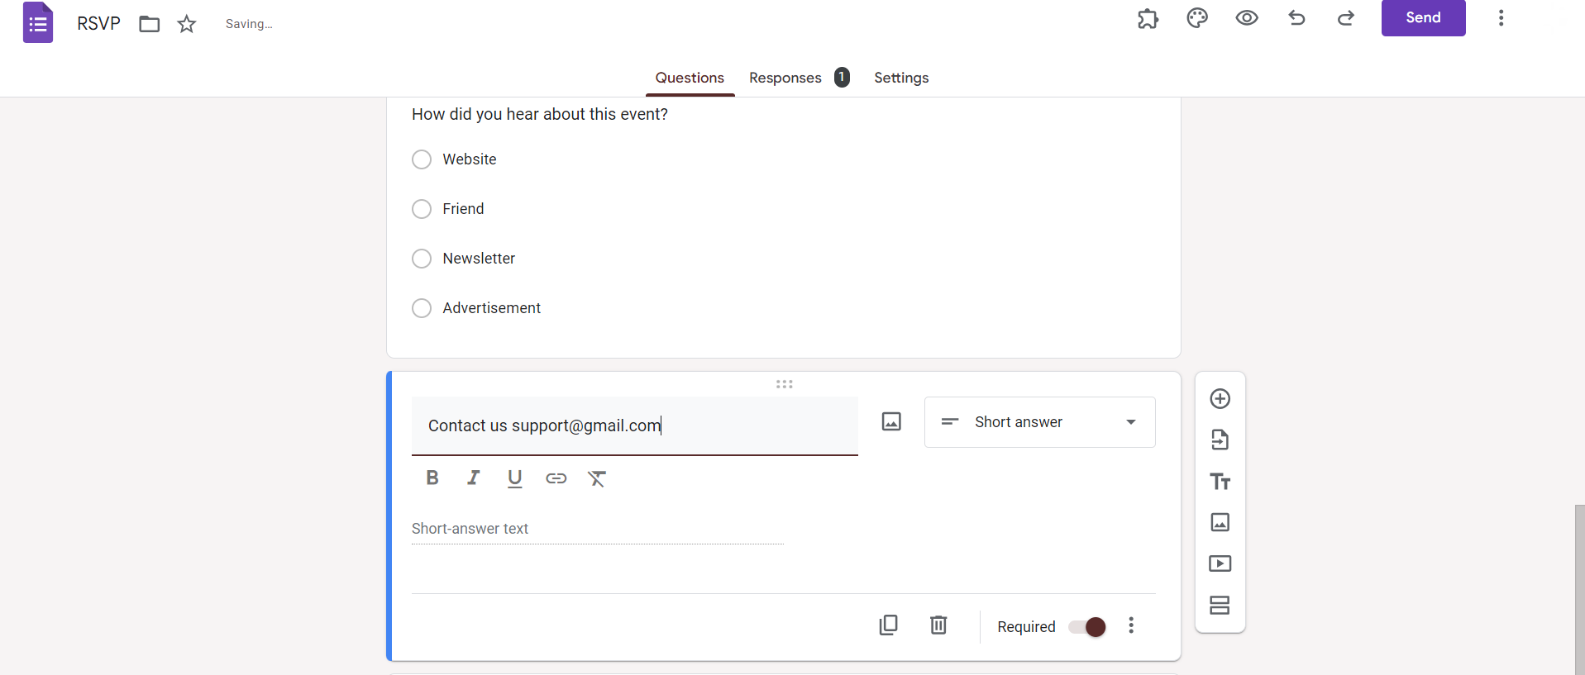This screenshot has width=1585, height=675.
Task: Toggle the Required switch off
Action: tap(1087, 627)
